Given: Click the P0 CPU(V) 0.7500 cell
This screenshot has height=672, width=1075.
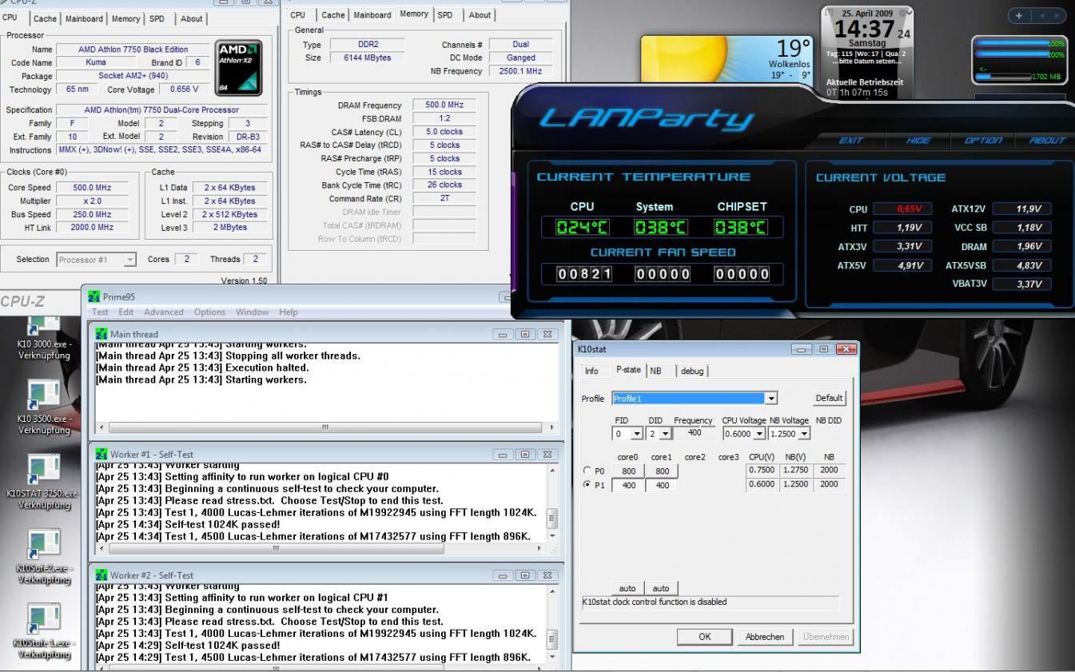Looking at the screenshot, I should (761, 471).
